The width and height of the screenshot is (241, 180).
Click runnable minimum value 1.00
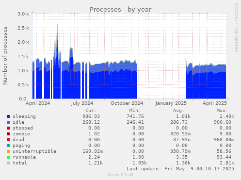138,157
